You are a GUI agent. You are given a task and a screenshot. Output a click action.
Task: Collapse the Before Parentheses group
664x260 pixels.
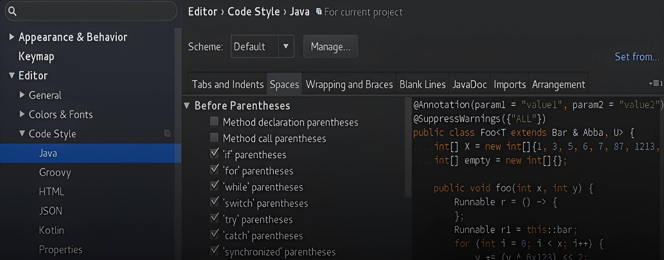click(187, 106)
